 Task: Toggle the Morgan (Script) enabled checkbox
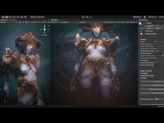pos(143,34)
